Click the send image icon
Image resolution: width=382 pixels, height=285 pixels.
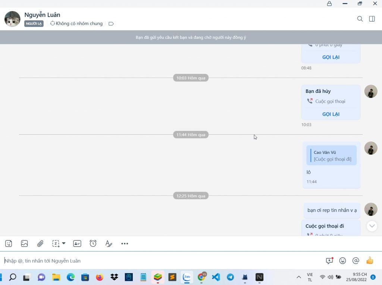pyautogui.click(x=24, y=244)
